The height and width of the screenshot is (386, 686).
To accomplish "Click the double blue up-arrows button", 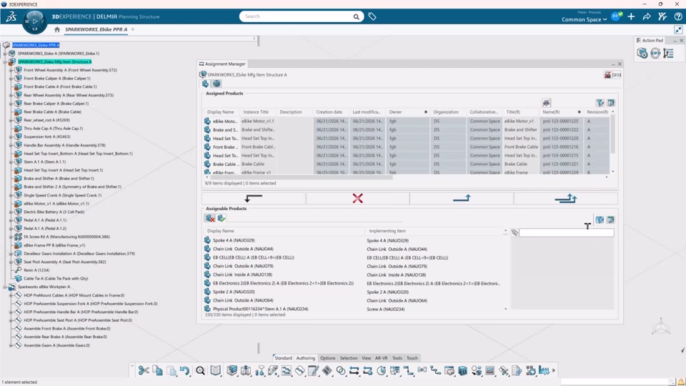I will tap(566, 198).
